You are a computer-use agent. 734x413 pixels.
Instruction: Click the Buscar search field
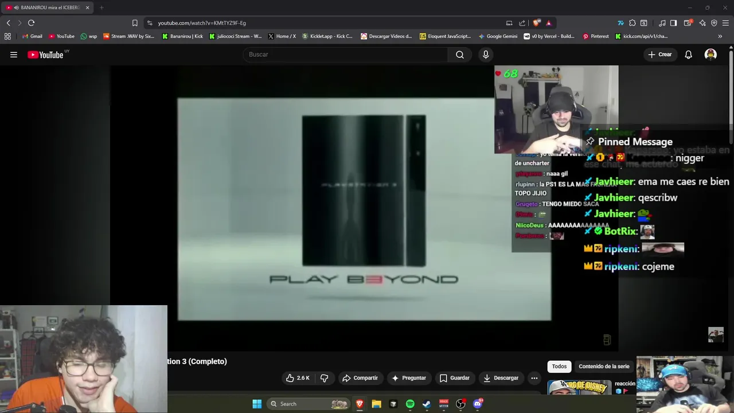[x=345, y=54]
